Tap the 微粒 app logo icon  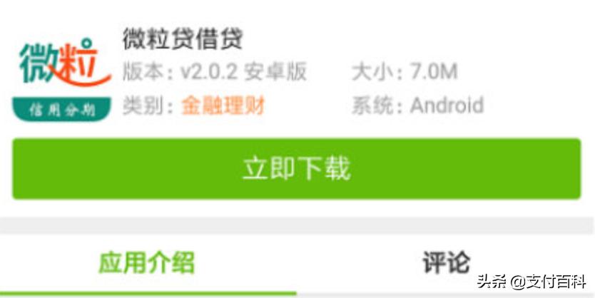pos(61,79)
